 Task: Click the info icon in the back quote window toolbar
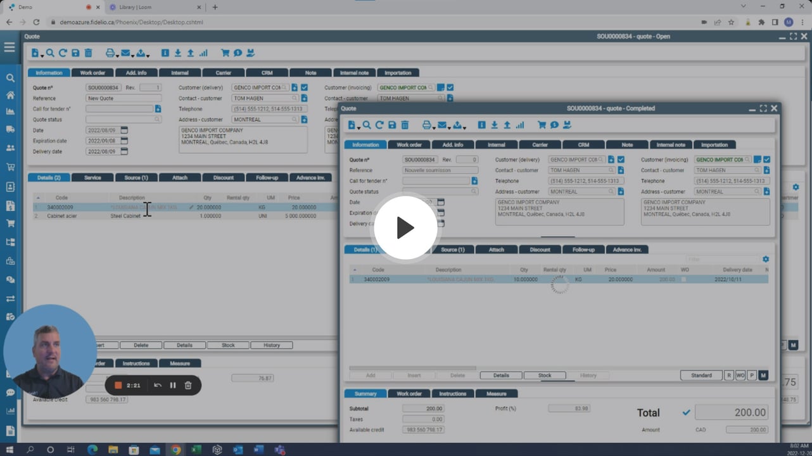165,53
